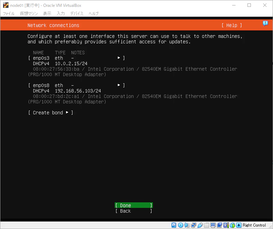Open the 仮想マシン menu

pyautogui.click(x=29, y=14)
